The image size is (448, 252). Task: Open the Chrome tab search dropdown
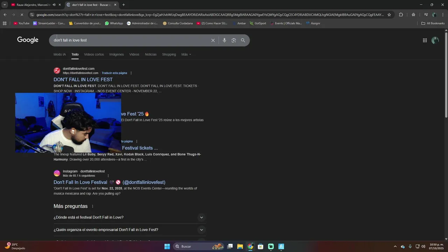(x=5, y=5)
